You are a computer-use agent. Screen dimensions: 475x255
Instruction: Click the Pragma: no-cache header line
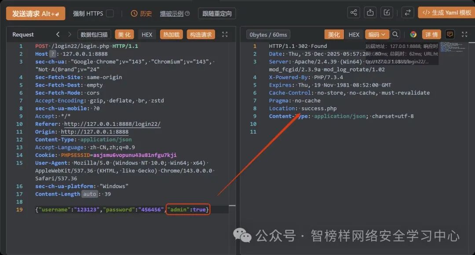pos(295,101)
